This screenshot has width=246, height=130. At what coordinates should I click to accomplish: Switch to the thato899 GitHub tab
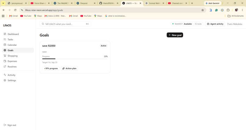109,3
